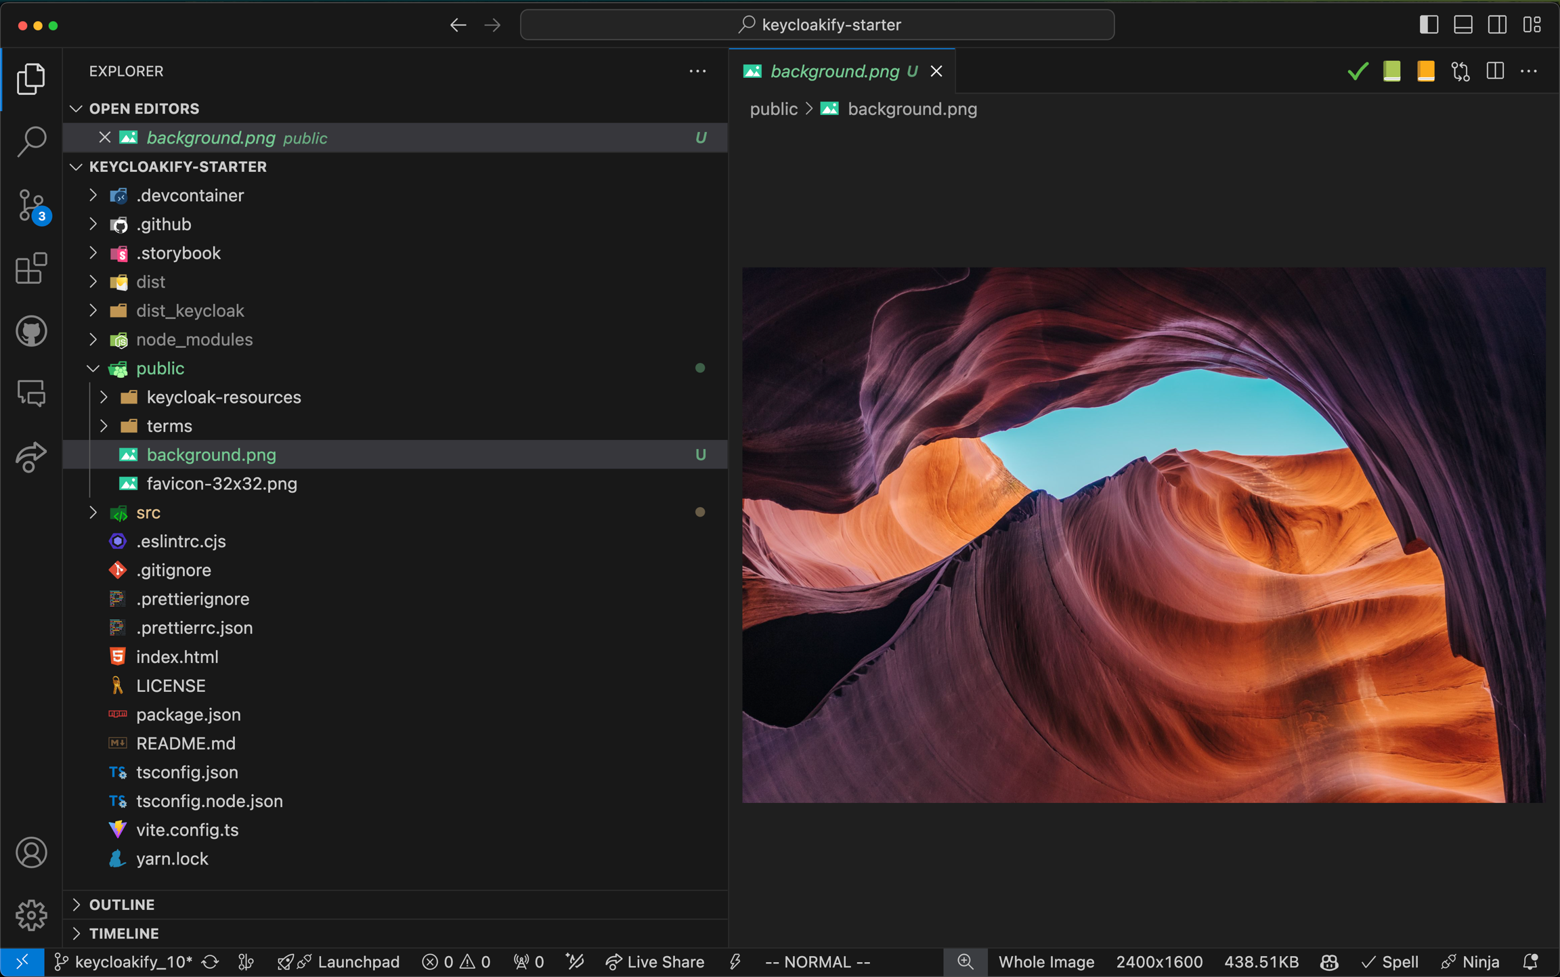The width and height of the screenshot is (1560, 977).
Task: Click the split editor right icon
Action: (x=1495, y=71)
